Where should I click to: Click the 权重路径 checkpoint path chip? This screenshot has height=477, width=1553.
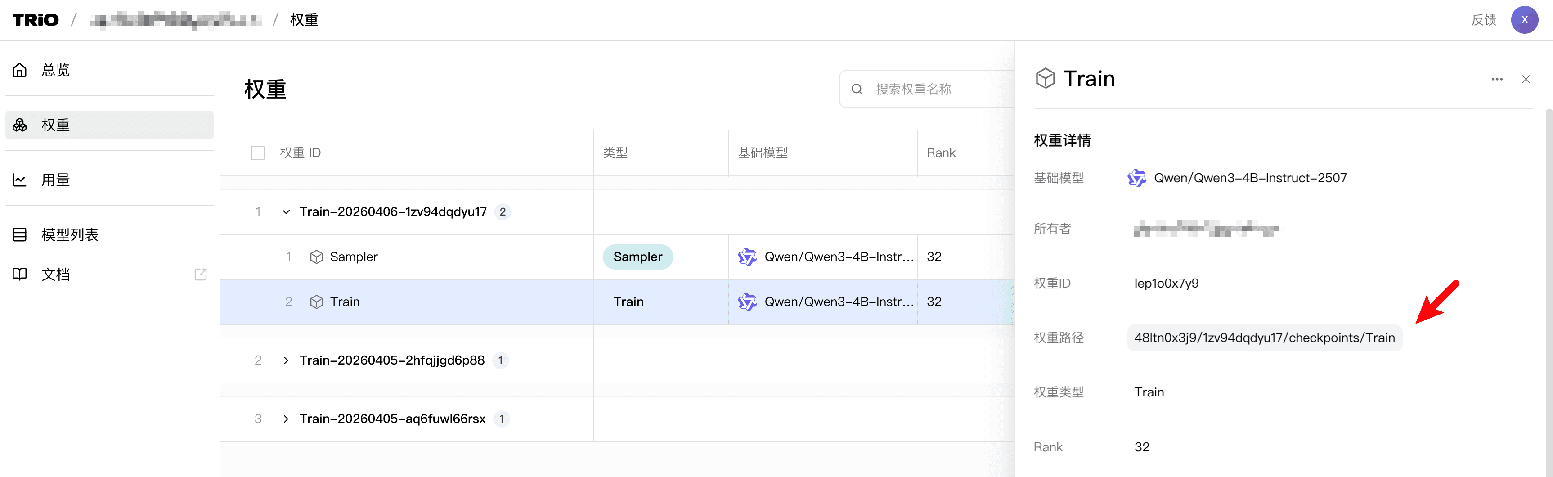point(1264,337)
